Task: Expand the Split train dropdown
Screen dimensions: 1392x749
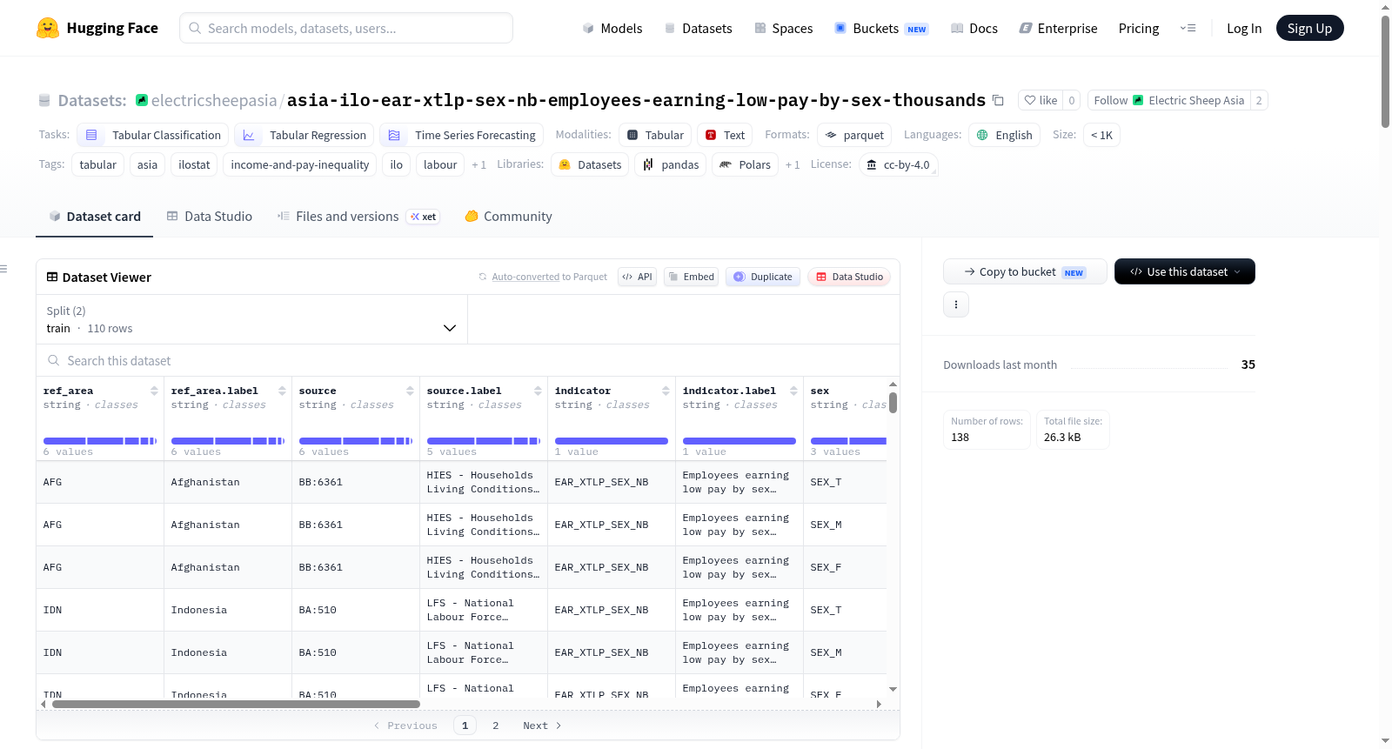Action: (x=251, y=319)
